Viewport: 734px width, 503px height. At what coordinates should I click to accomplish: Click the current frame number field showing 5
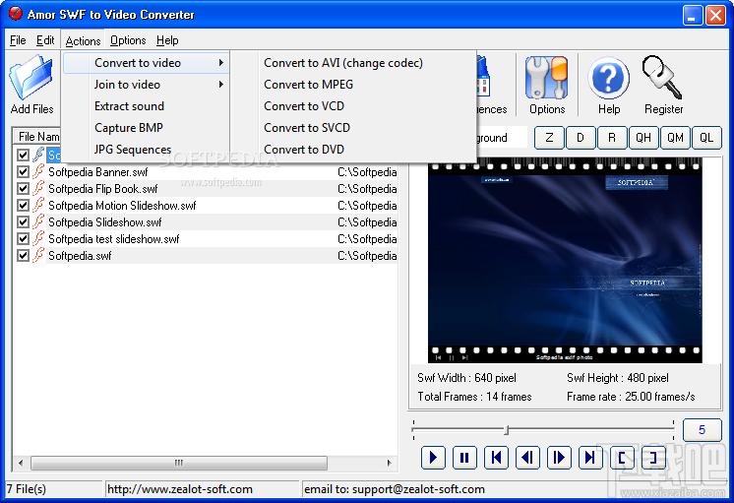(702, 430)
